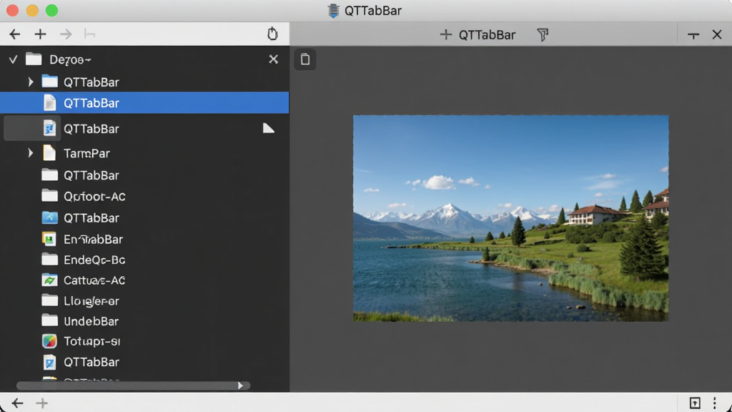Click the clipboard icon above the preview image
The image size is (732, 412).
pos(305,59)
